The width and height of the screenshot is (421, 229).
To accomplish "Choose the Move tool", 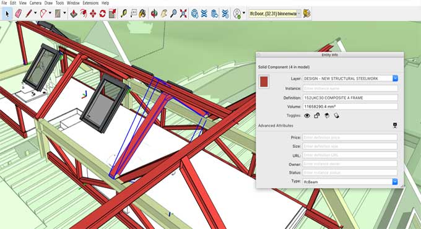I will 93,14.
